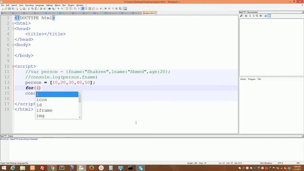The image size is (304, 171).
Task: Undo the last edit via the toolbar
Action: pyautogui.click(x=41, y=9)
